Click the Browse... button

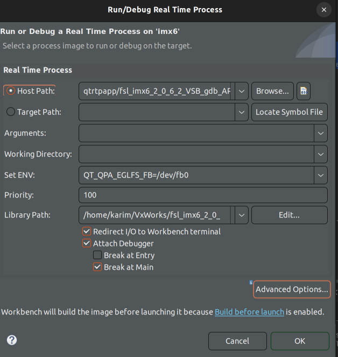[x=273, y=91]
